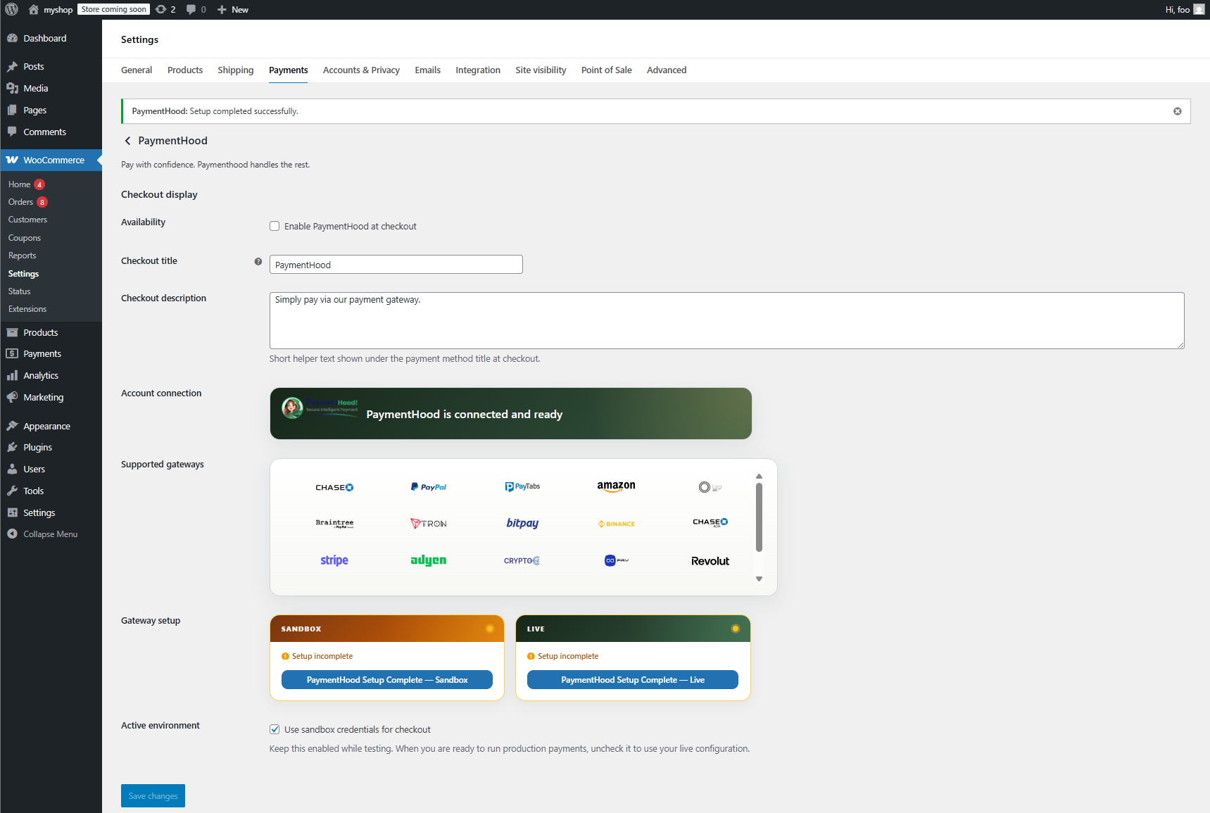This screenshot has height=813, width=1210.
Task: Click PaymentHood Setup Complete — Live button
Action: [633, 679]
